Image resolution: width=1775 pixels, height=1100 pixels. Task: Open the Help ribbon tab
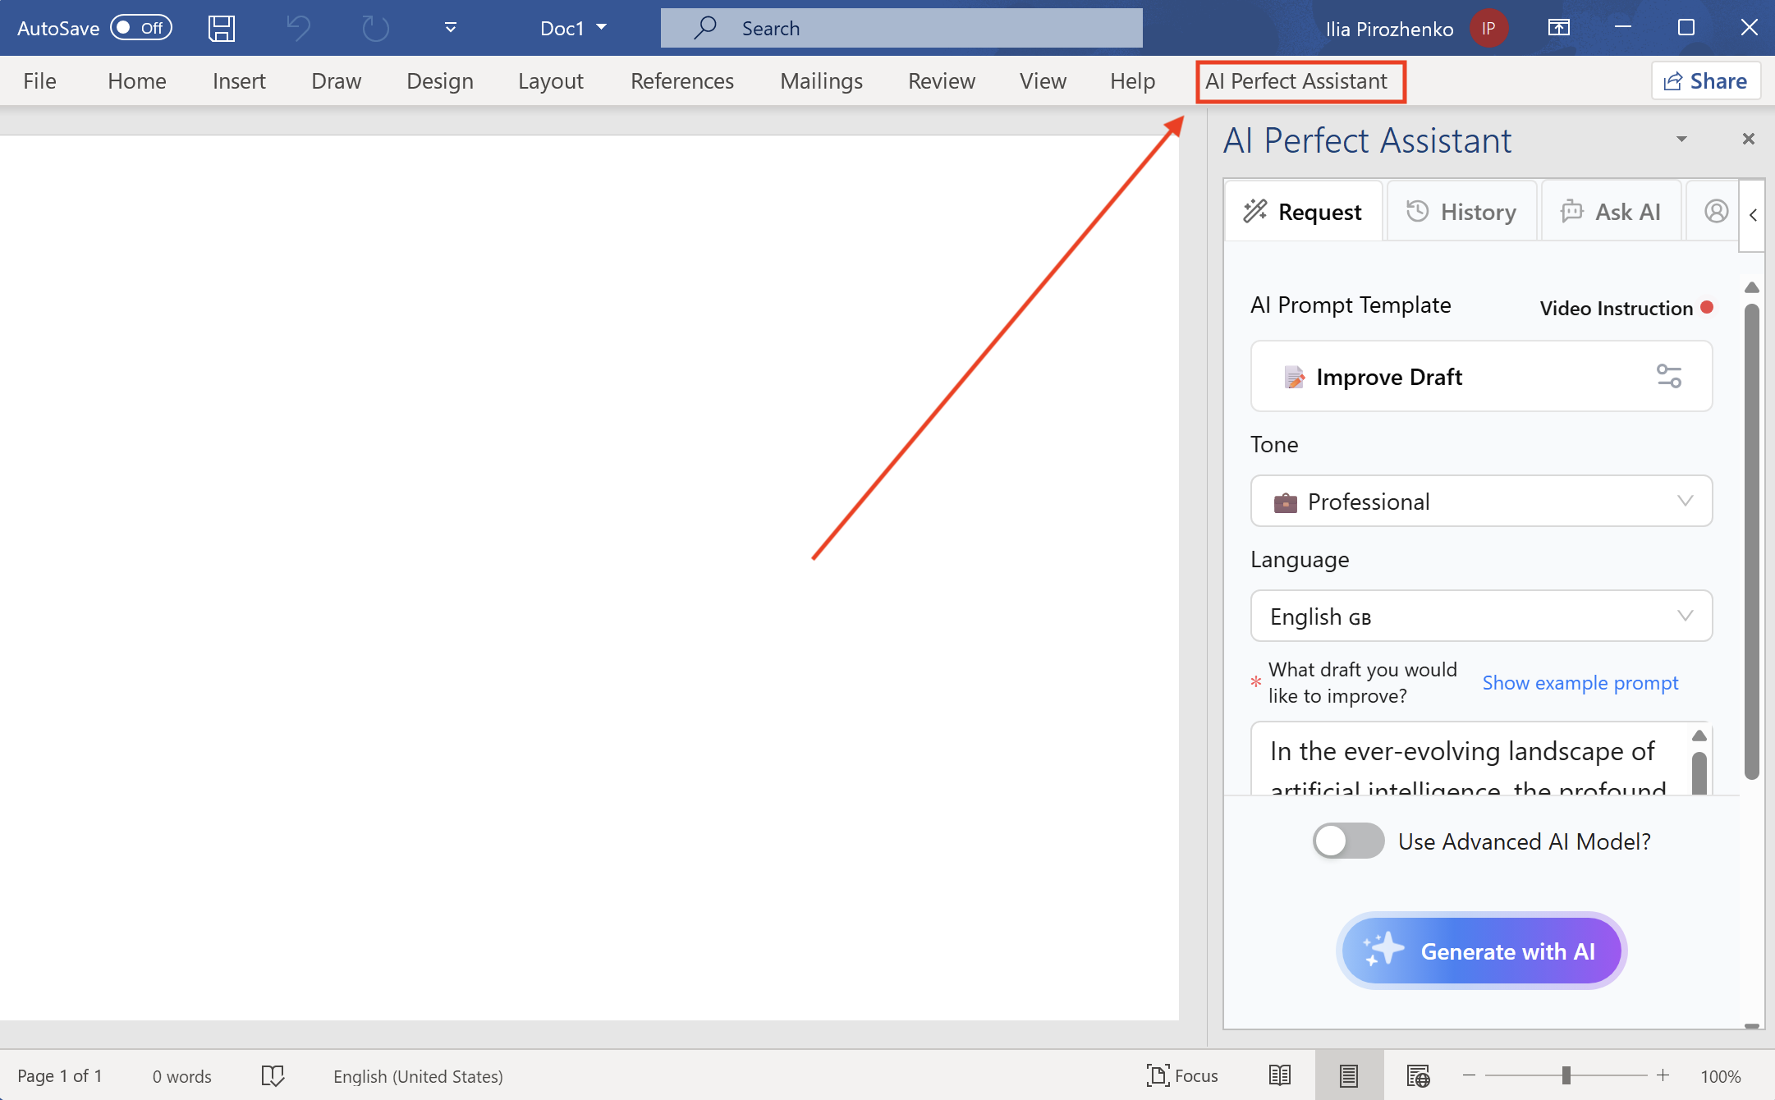[1133, 81]
